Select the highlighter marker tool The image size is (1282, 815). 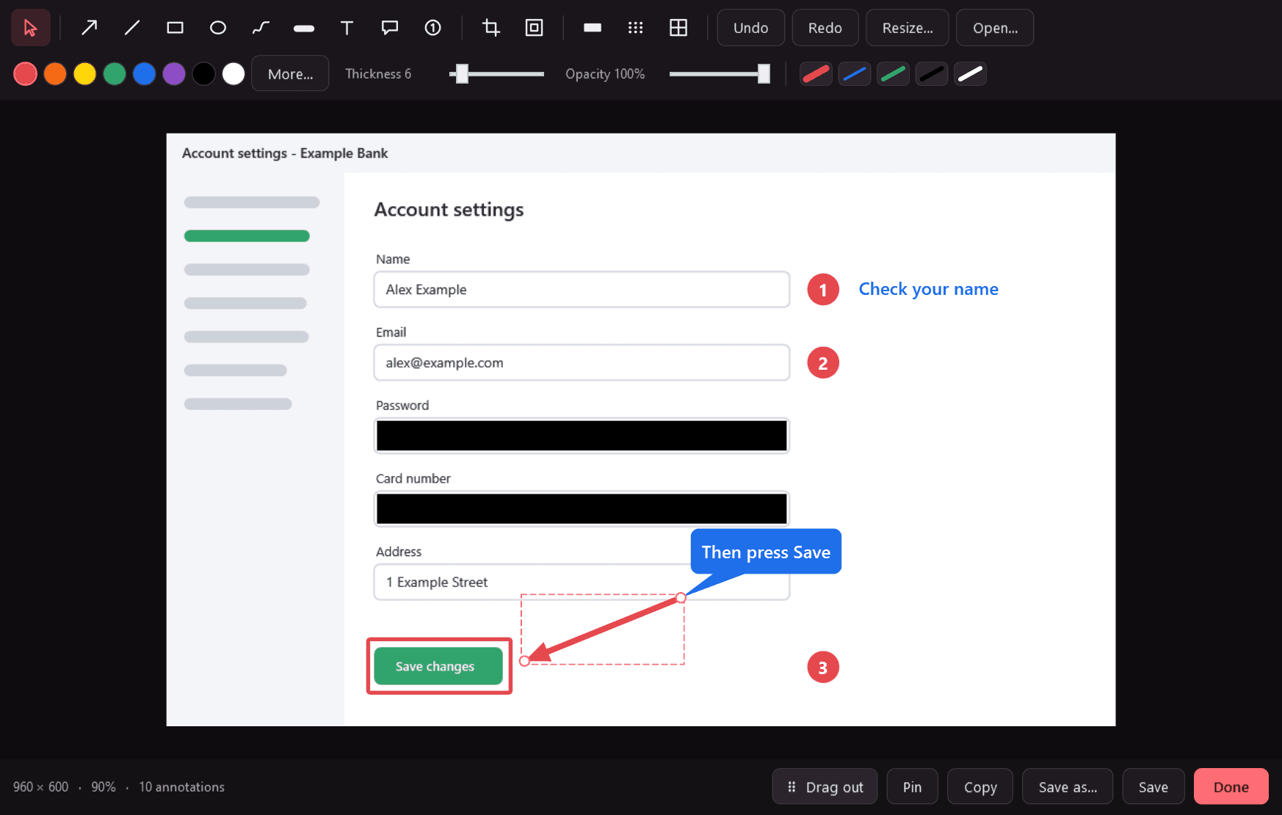[304, 28]
